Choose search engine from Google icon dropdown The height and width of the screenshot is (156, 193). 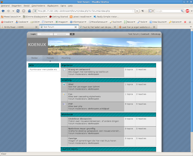point(152,11)
